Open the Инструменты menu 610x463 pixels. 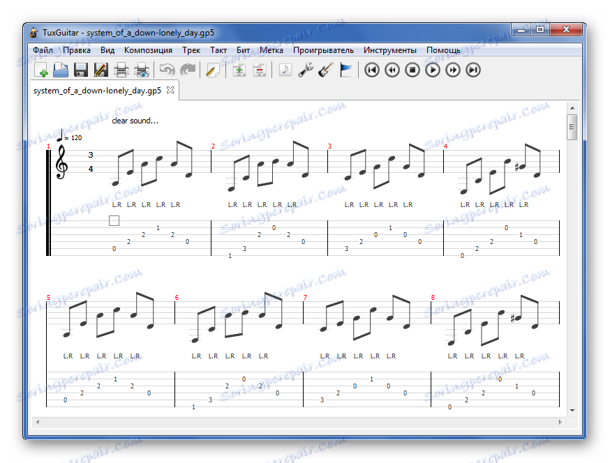390,50
